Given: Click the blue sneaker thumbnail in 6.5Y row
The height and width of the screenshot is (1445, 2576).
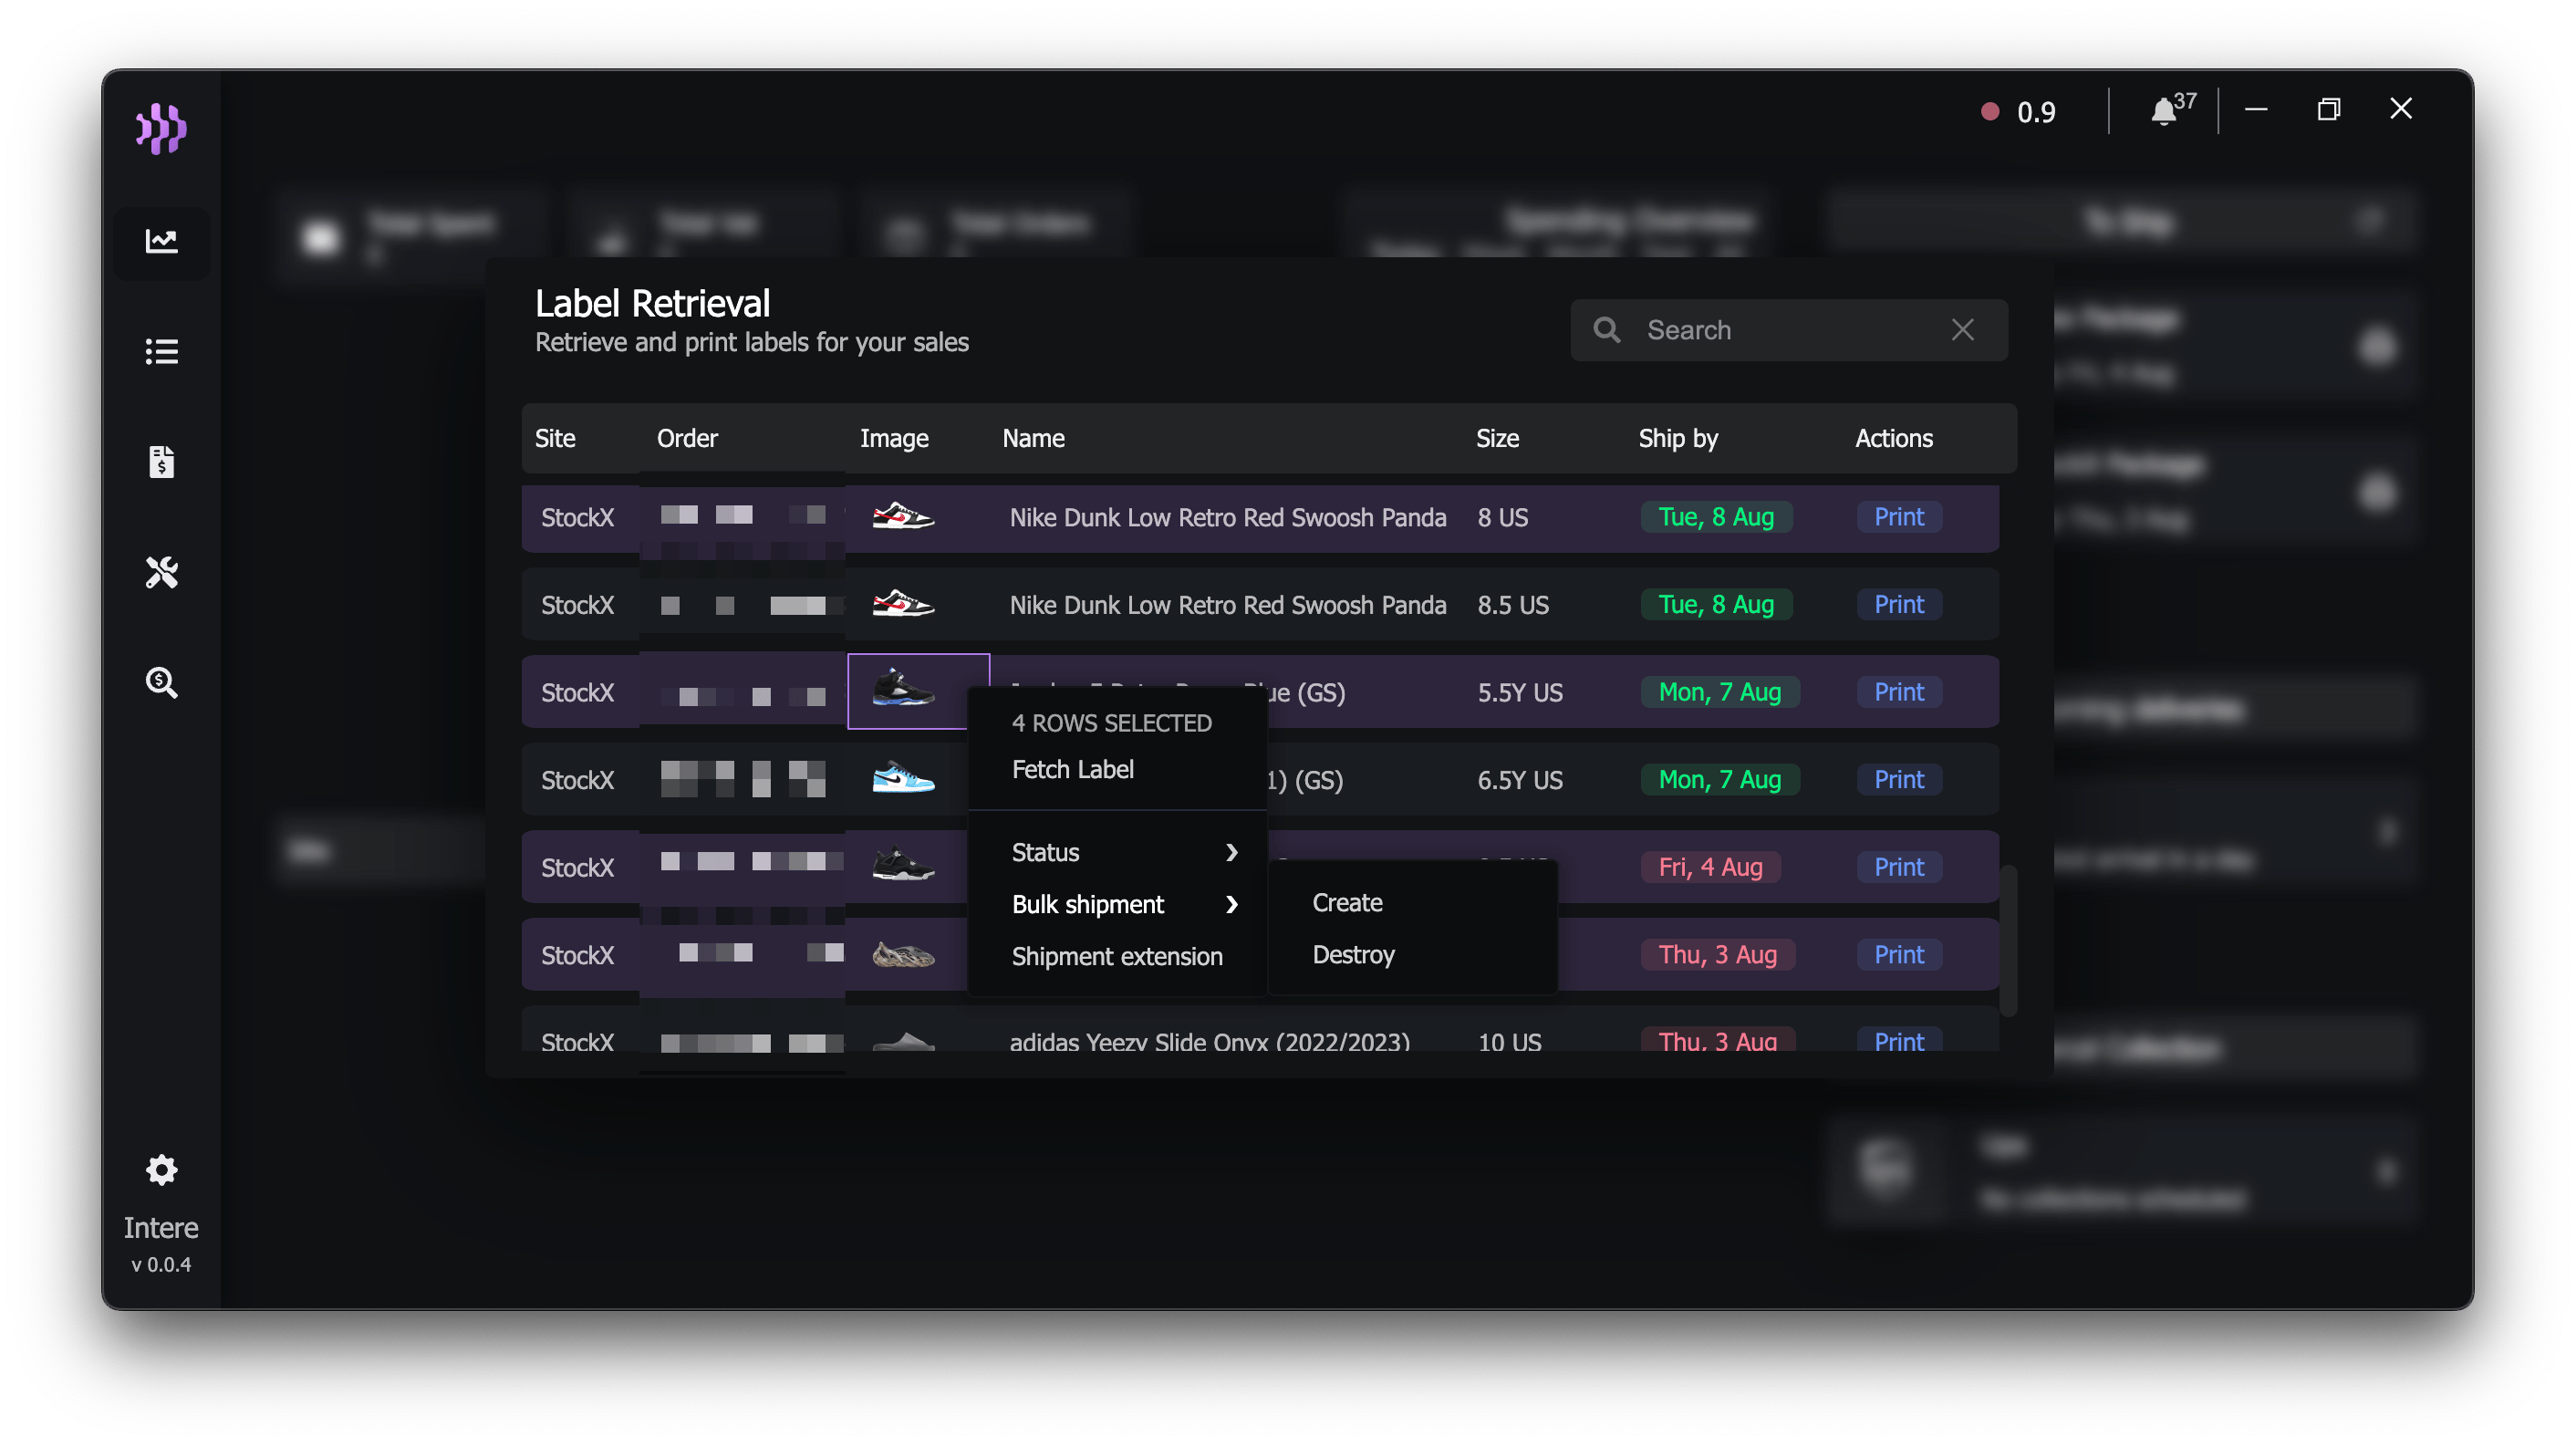Looking at the screenshot, I should point(903,779).
